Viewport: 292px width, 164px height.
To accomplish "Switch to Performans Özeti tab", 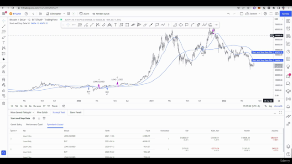I will click(x=35, y=124).
